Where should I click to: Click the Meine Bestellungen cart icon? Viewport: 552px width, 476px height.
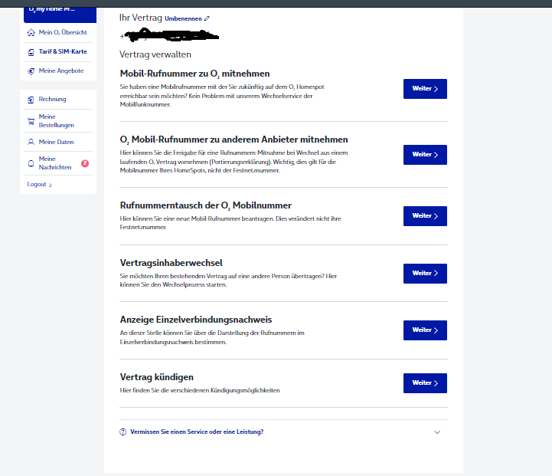pos(31,122)
